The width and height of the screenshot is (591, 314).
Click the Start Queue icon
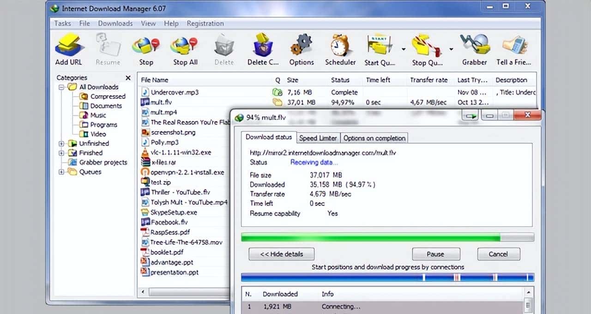379,46
